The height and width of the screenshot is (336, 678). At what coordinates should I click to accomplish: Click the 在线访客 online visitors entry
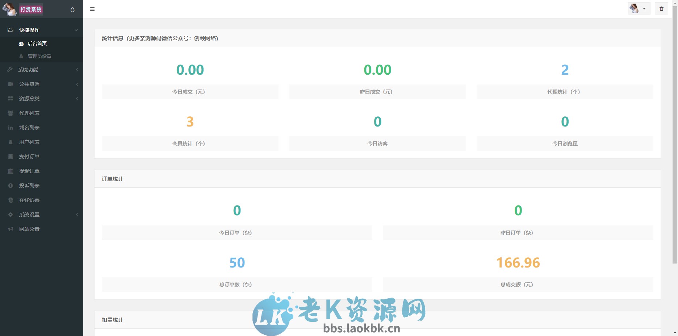29,200
